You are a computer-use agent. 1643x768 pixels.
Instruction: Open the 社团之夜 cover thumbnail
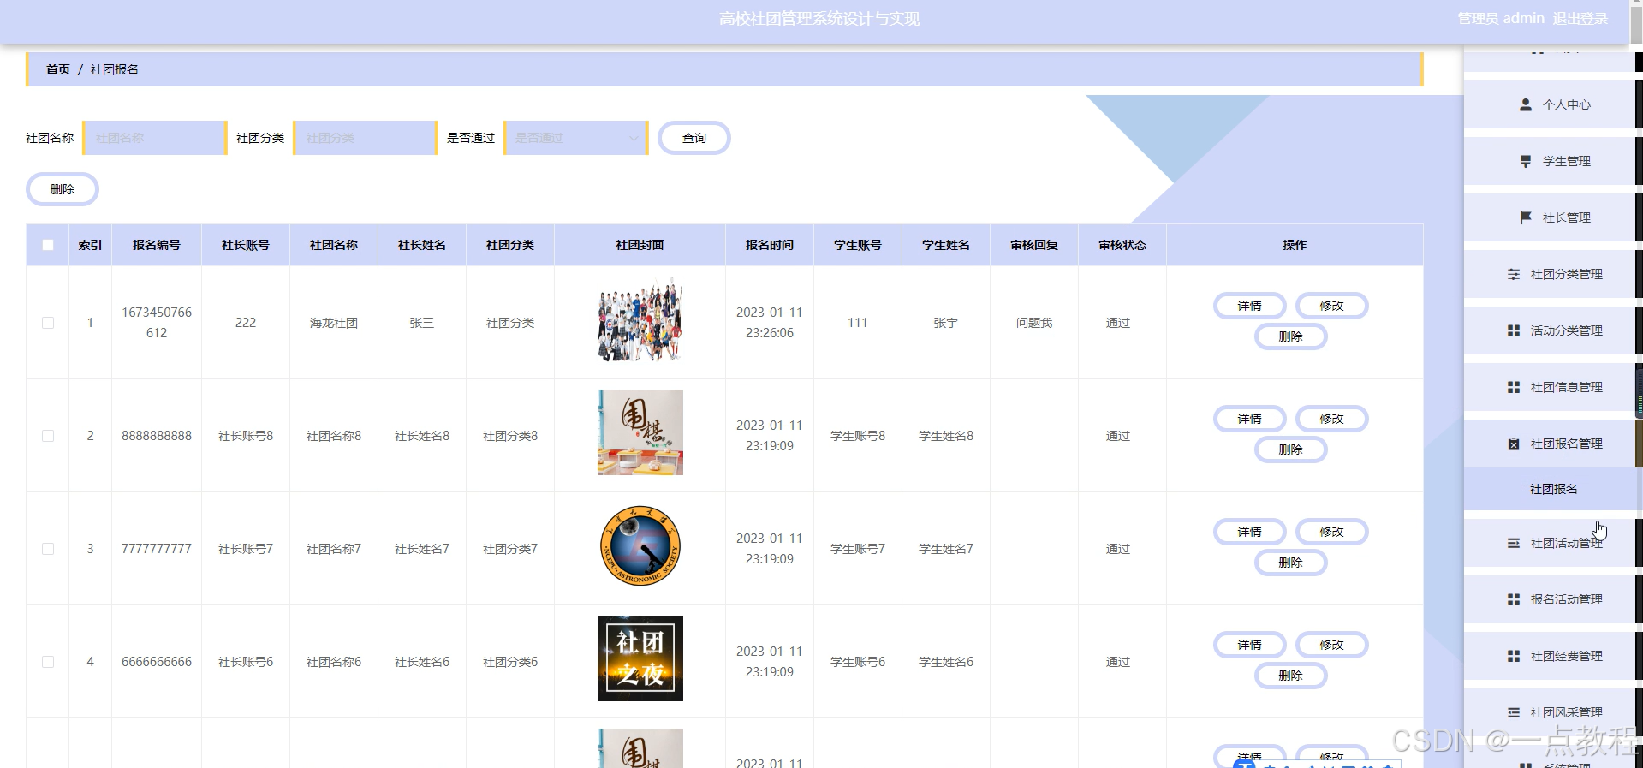[640, 658]
